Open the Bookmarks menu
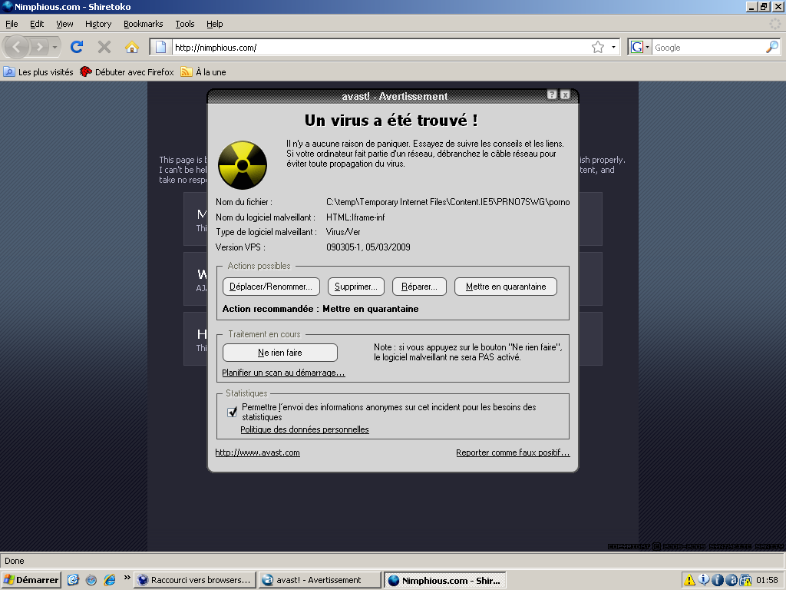 143,24
